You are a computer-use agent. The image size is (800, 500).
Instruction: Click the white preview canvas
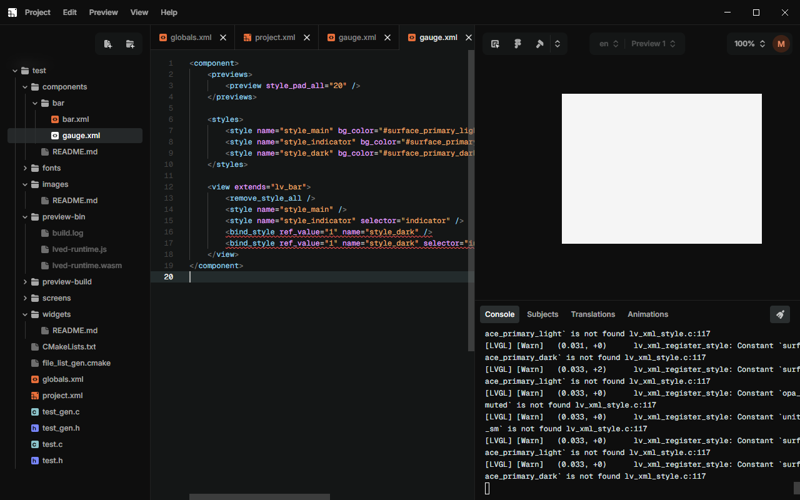click(662, 169)
